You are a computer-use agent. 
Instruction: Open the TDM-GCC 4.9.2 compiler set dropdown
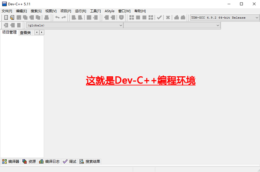[x=225, y=18]
